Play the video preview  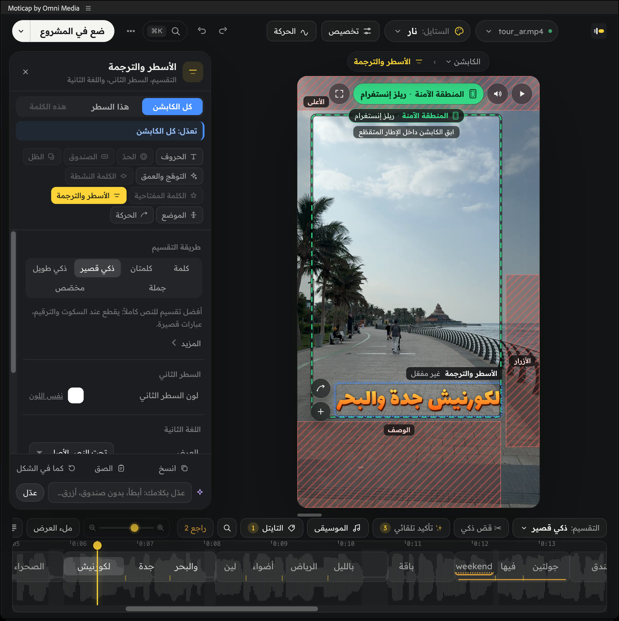(522, 94)
